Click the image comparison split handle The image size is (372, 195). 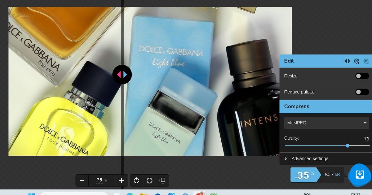coord(122,75)
